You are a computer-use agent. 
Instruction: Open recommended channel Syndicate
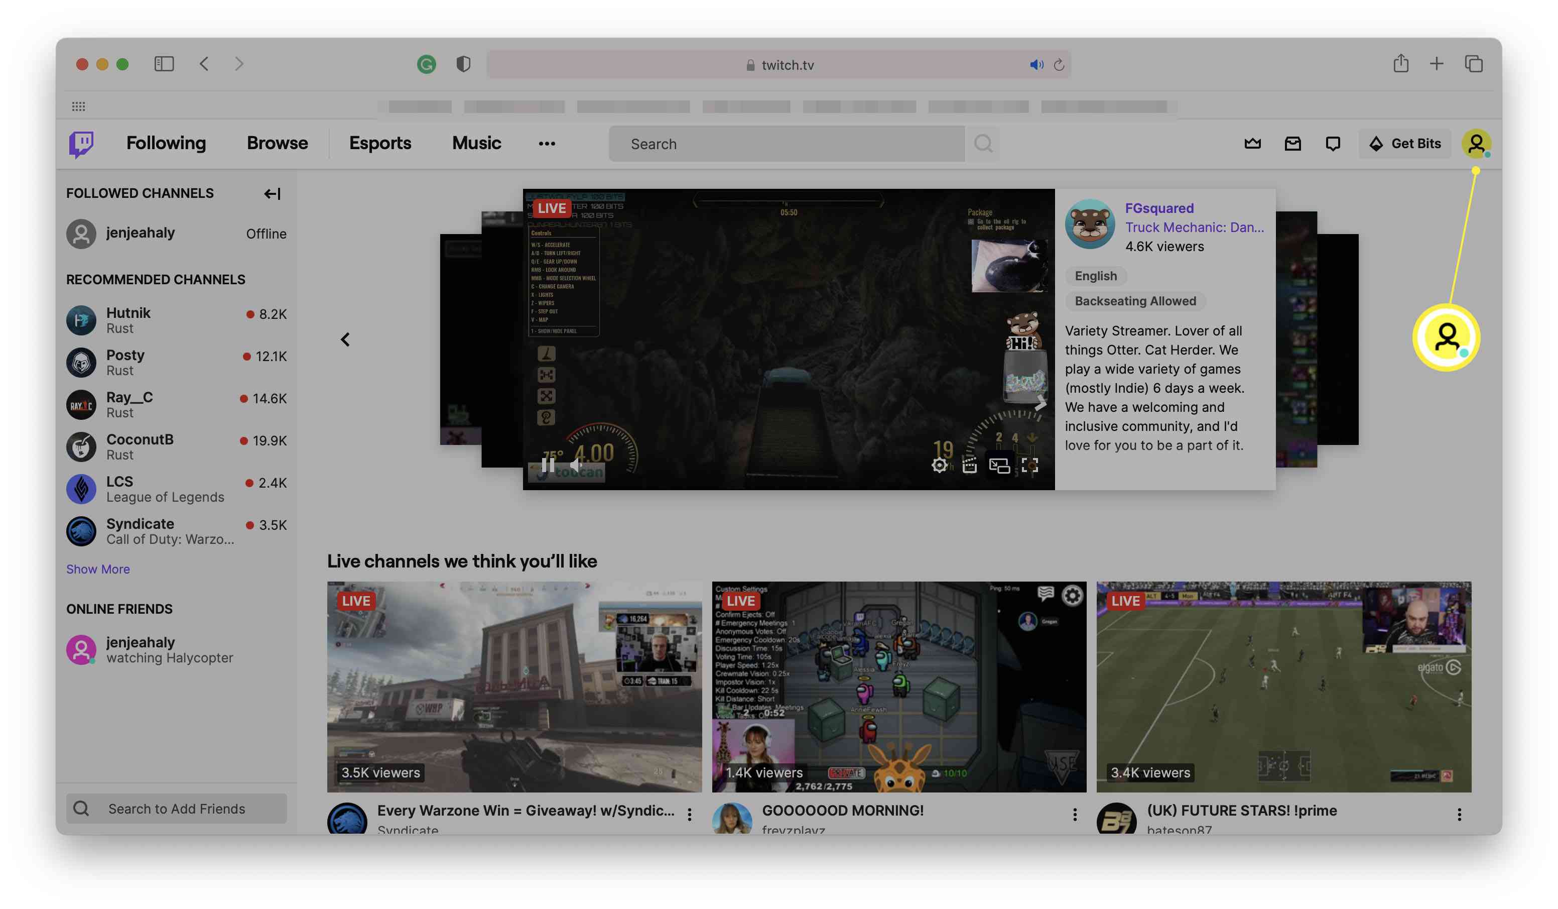176,530
